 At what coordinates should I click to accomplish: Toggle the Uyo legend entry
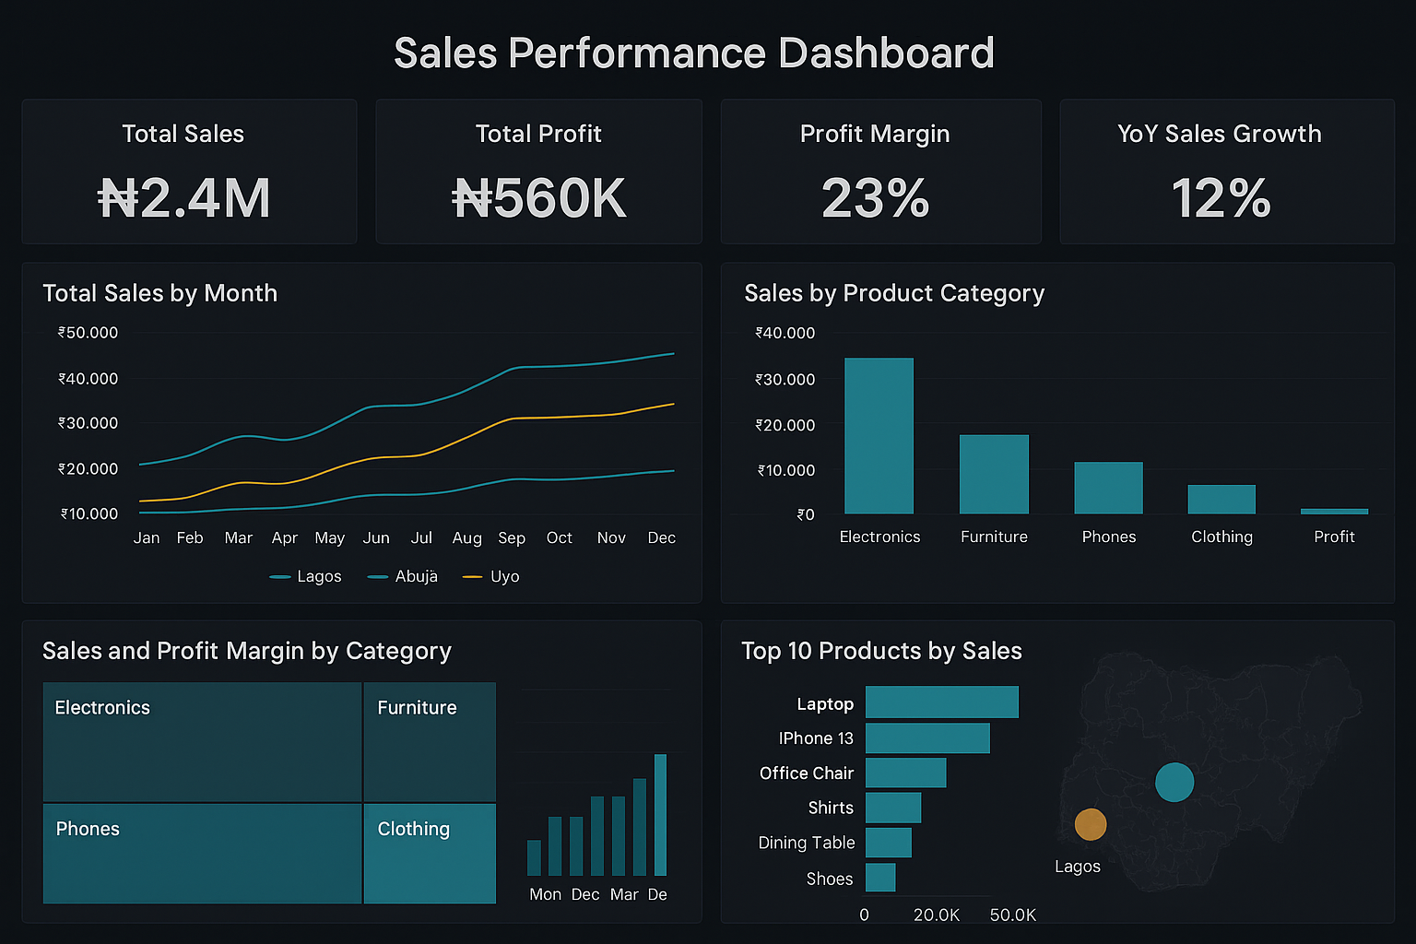(x=490, y=576)
